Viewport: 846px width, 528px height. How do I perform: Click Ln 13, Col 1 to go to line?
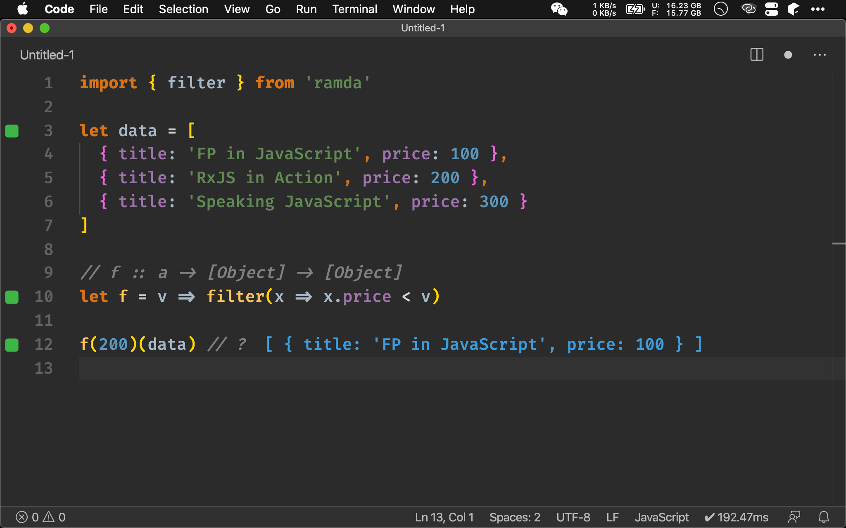click(x=444, y=517)
